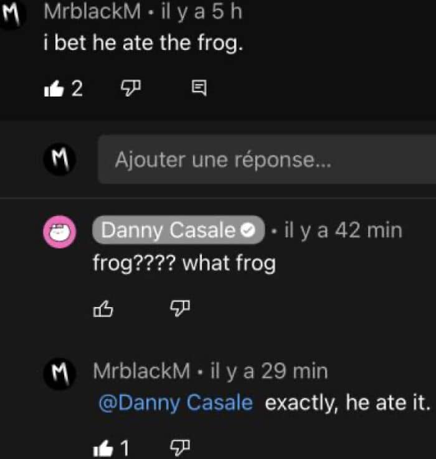Dislike the "exactly, he ate it." reply
436x459 pixels.
coord(179,447)
